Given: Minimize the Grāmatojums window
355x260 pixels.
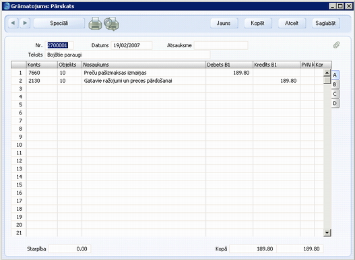Looking at the screenshot, I should 332,6.
